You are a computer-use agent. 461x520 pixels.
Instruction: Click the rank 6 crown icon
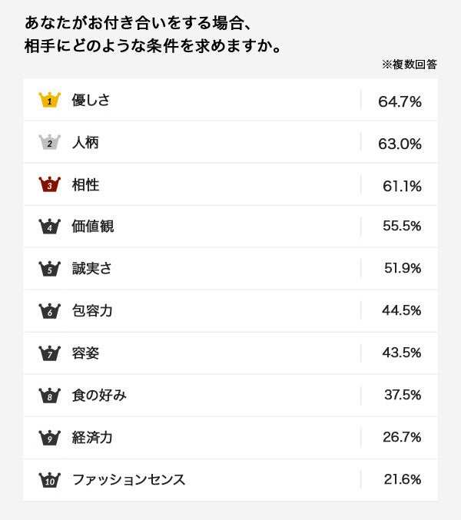coord(49,311)
